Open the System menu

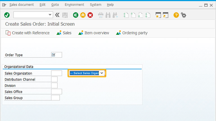click(x=96, y=5)
